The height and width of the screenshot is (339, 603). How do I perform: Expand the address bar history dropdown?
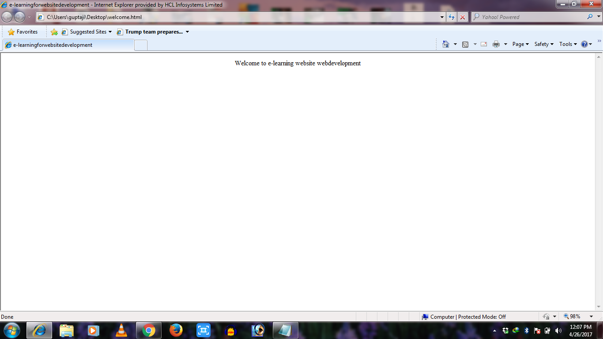[442, 17]
